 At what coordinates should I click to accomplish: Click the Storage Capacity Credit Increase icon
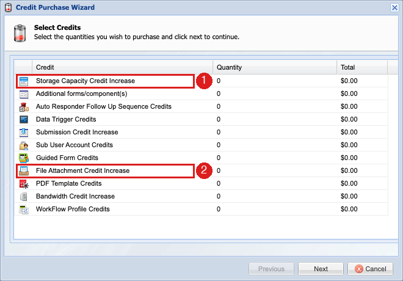tap(24, 81)
